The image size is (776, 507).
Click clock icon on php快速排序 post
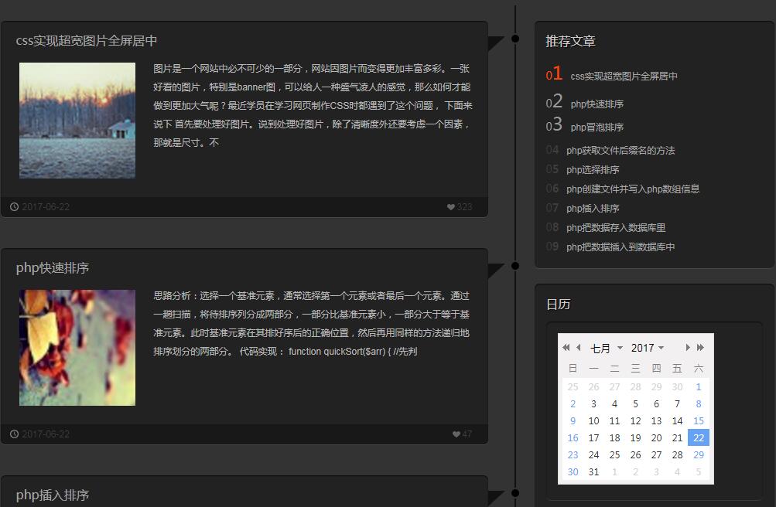[14, 434]
